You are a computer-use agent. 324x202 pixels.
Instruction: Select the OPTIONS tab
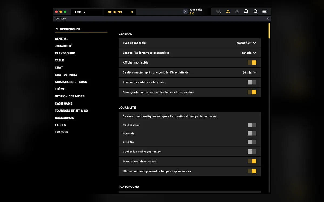(x=119, y=12)
